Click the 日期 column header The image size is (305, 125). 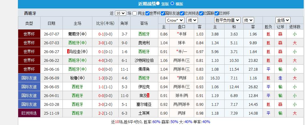click(x=51, y=23)
